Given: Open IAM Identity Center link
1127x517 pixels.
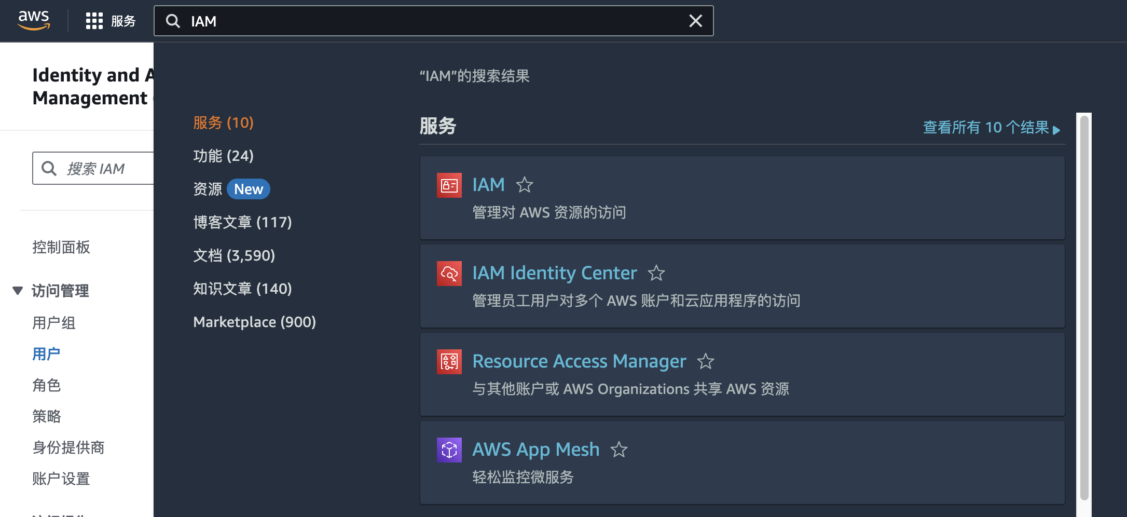Looking at the screenshot, I should pos(555,273).
